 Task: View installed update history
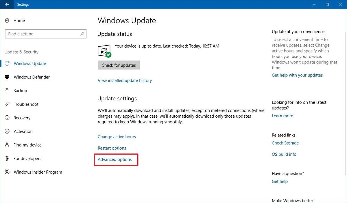pos(125,80)
